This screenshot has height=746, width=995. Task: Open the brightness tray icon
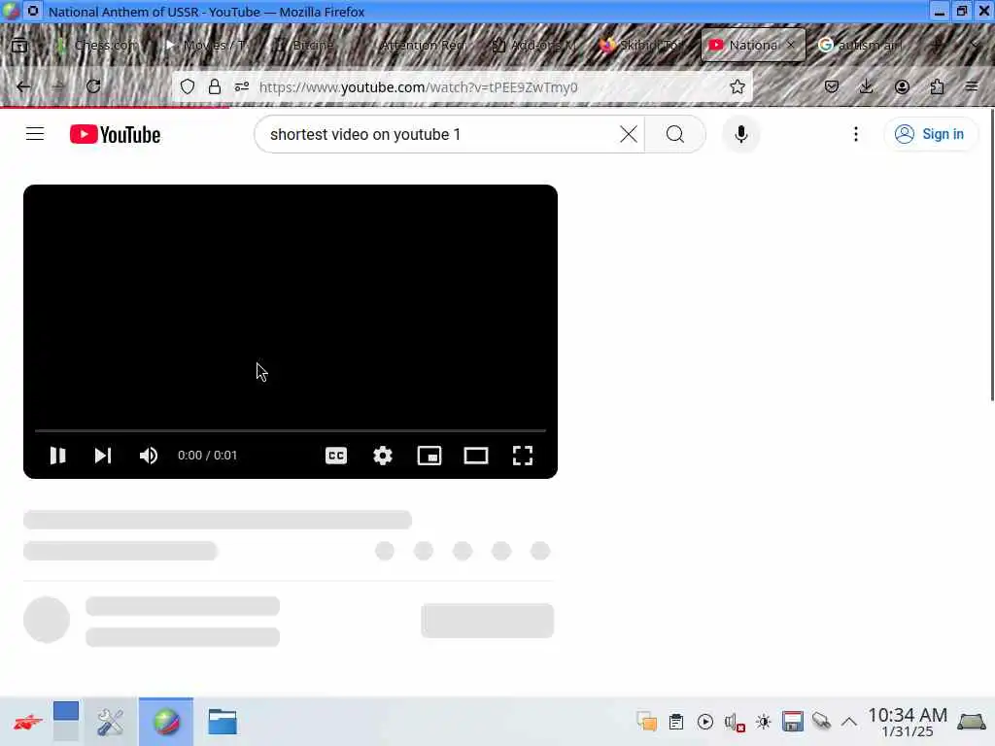pos(764,722)
